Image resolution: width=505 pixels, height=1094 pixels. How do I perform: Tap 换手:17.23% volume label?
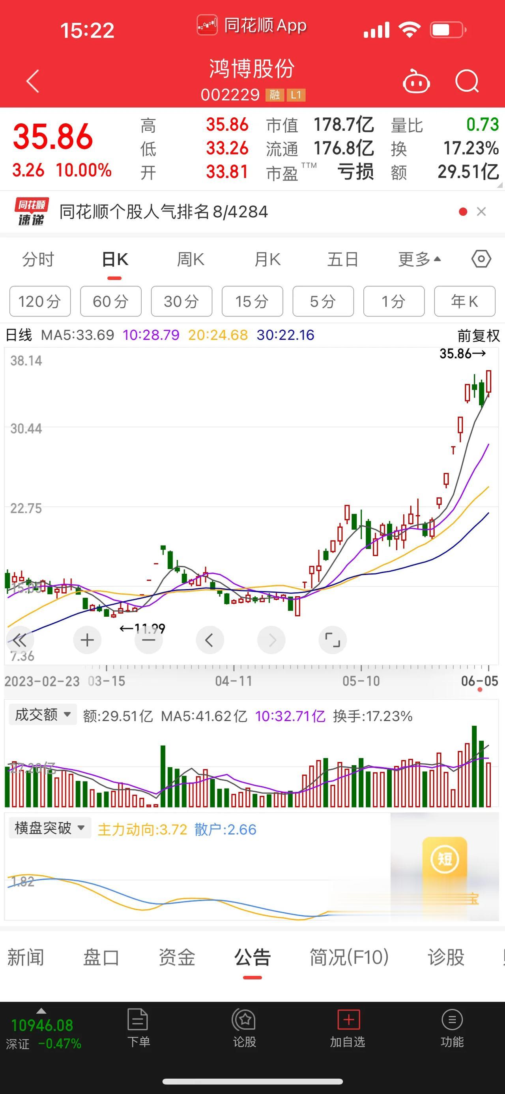tap(373, 716)
